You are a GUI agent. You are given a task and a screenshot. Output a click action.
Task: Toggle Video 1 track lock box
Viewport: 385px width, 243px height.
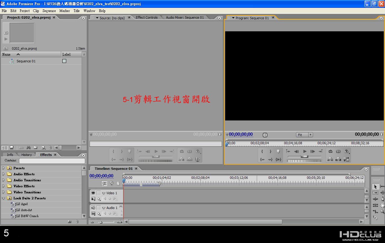99,193
